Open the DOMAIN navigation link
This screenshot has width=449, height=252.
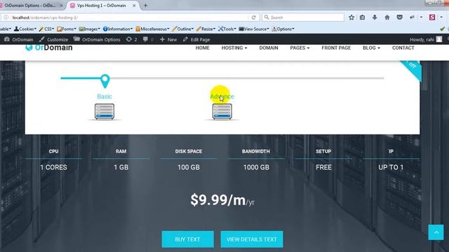coord(269,48)
